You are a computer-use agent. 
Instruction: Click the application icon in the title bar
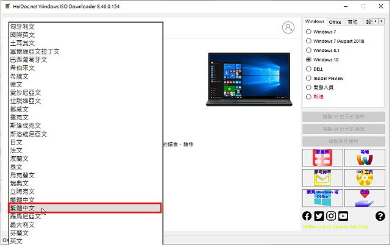coord(8,6)
